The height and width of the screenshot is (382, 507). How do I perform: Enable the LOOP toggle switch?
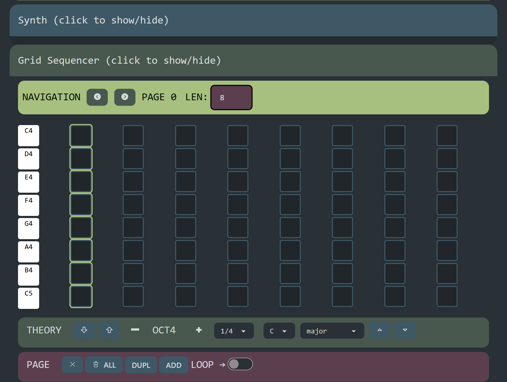point(240,364)
